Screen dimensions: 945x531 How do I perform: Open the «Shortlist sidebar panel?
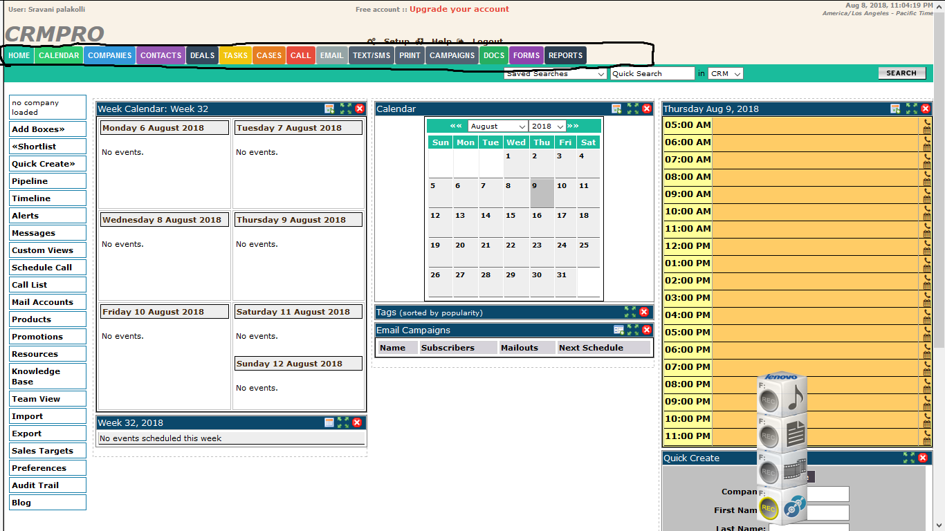pyautogui.click(x=48, y=147)
